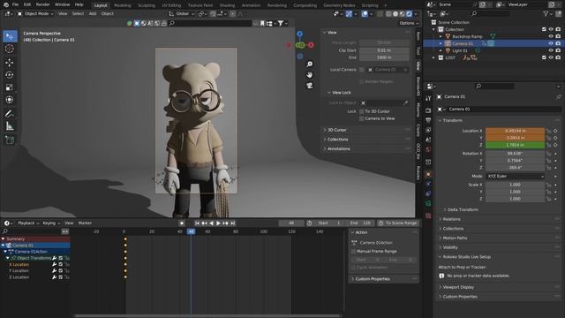The image size is (565, 318).
Task: Open rotation Mode XYZ Euler dropdown
Action: pos(515,177)
